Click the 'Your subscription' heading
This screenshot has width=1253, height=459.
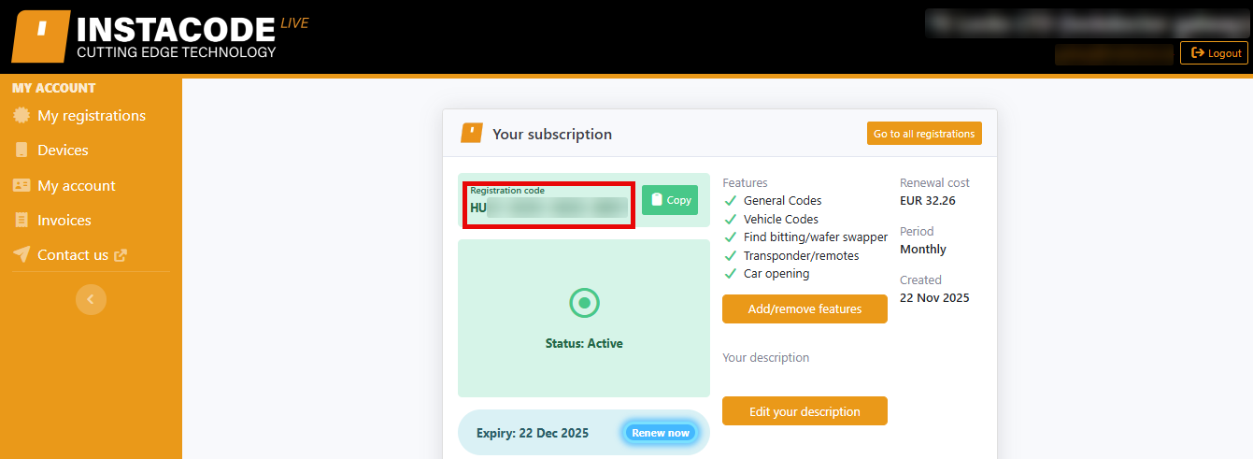[552, 134]
